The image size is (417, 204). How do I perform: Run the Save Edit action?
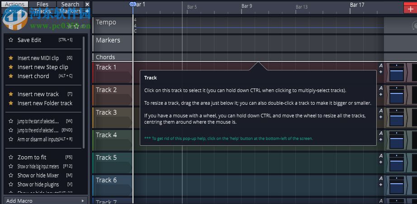pos(29,40)
